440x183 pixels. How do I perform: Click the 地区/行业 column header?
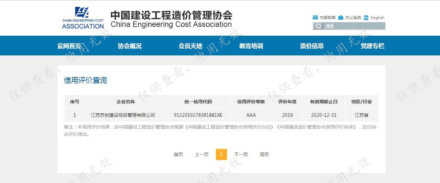[362, 102]
